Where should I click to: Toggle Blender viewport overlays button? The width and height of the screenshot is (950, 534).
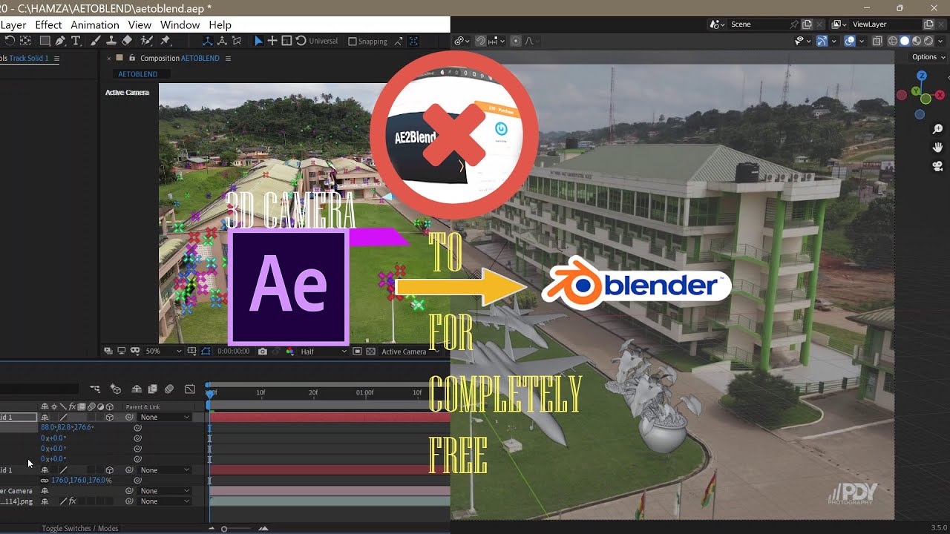click(x=850, y=42)
